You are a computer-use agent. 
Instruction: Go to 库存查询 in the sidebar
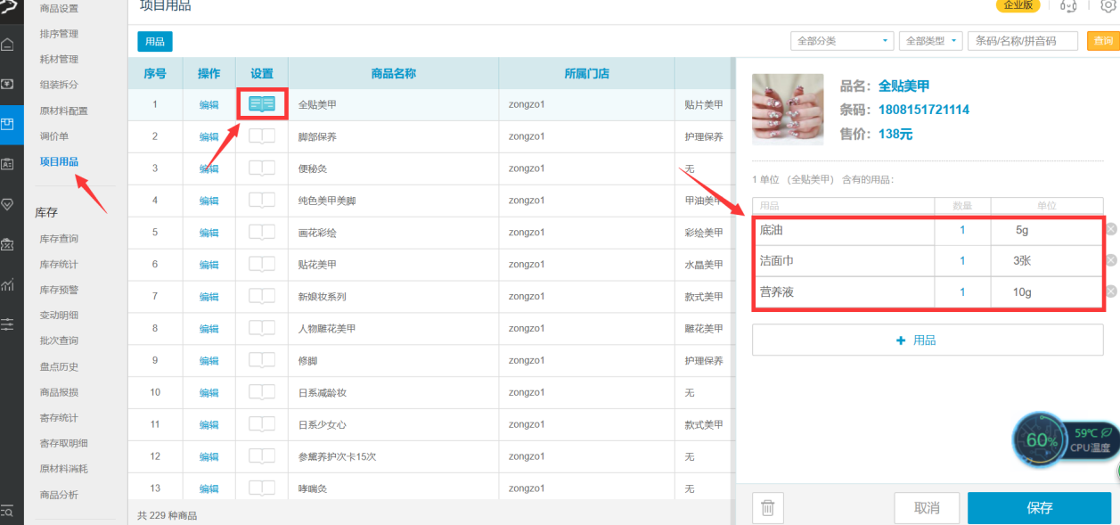pos(59,239)
